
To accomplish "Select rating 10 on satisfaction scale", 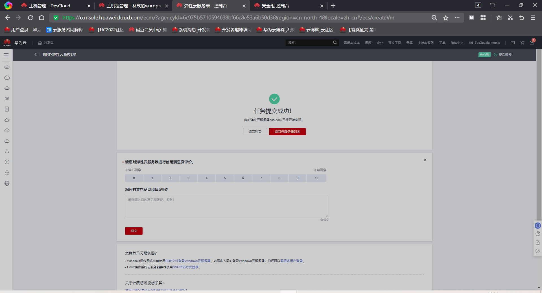I will click(x=316, y=178).
